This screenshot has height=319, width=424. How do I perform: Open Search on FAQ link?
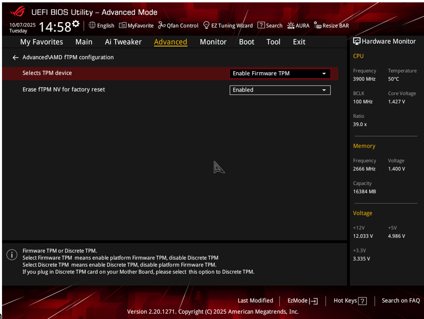pos(401,301)
